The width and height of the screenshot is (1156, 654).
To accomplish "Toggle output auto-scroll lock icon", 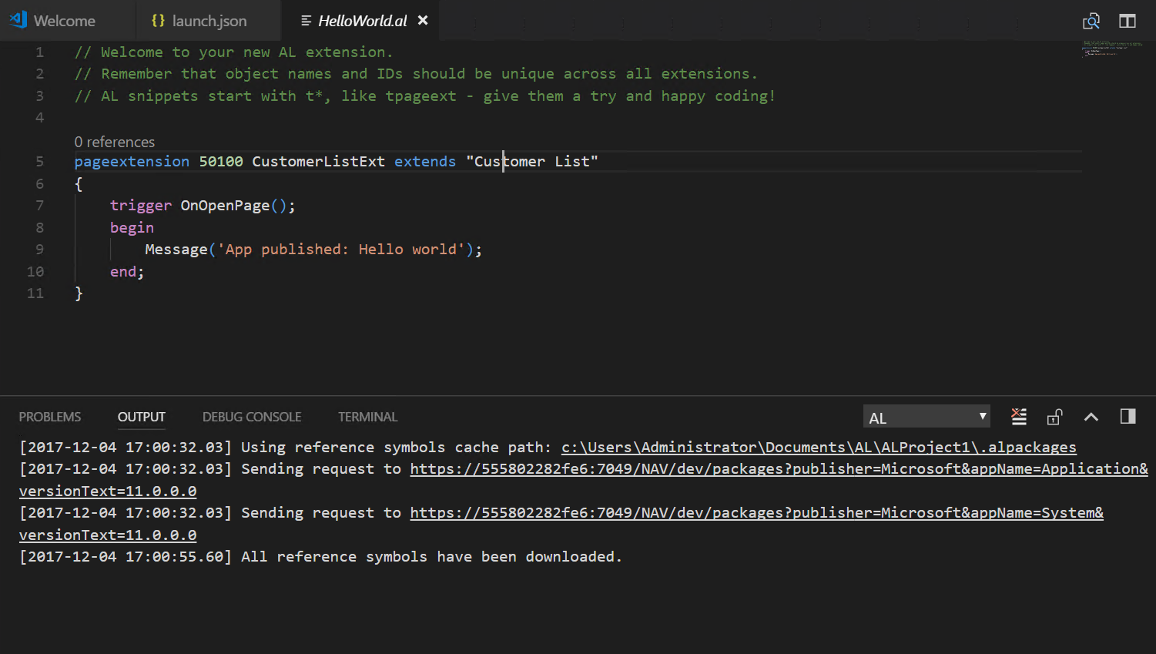I will click(1054, 416).
